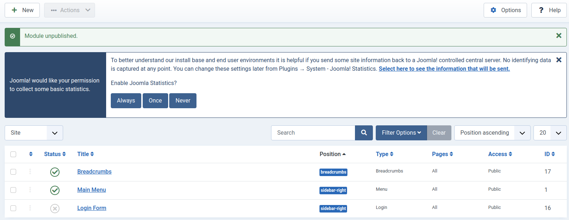Sort by the ordering column arrows icon
The width and height of the screenshot is (569, 220).
pyautogui.click(x=31, y=154)
